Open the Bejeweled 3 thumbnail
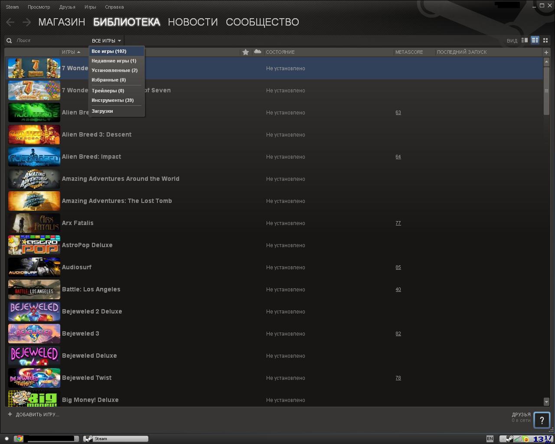This screenshot has height=444, width=555. tap(34, 333)
